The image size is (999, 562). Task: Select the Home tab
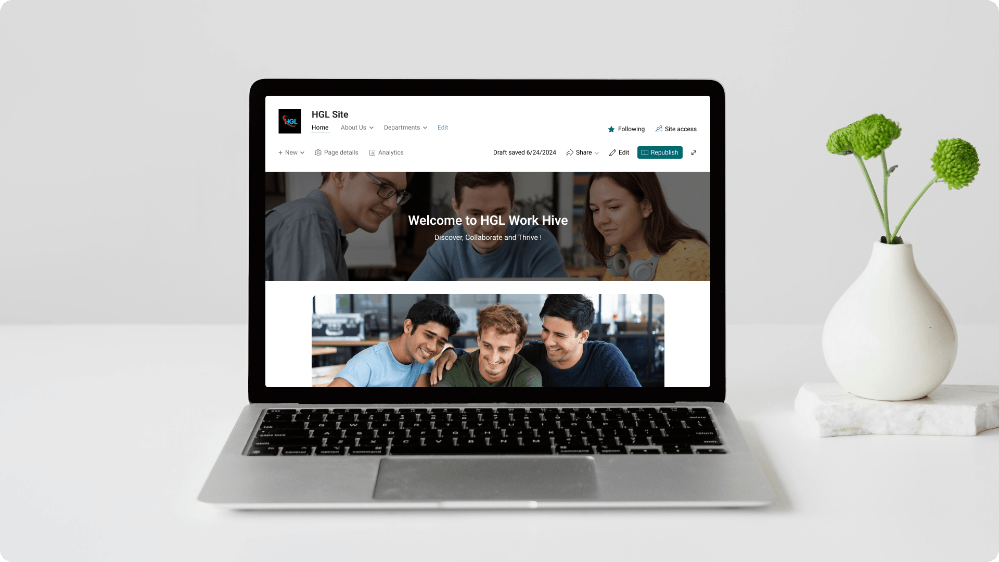tap(321, 127)
